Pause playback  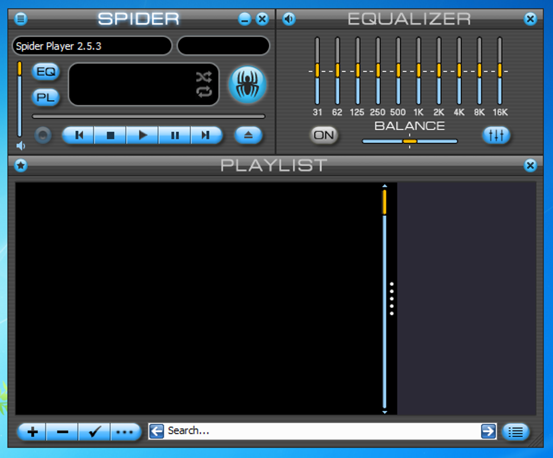pyautogui.click(x=175, y=135)
